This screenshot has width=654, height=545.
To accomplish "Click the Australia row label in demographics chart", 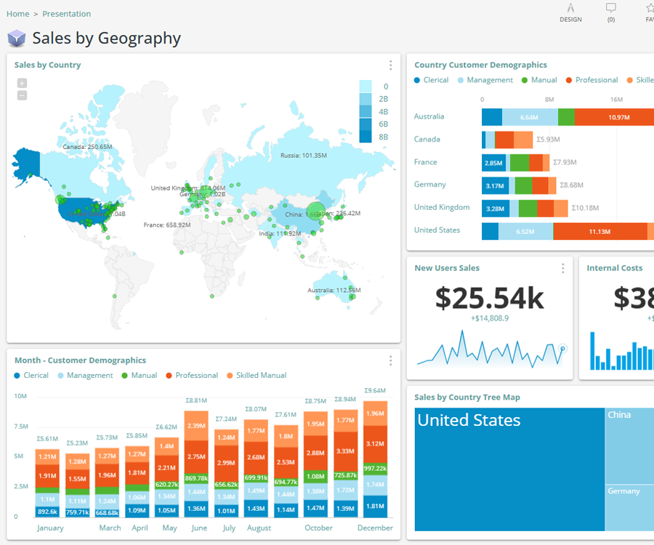I will pyautogui.click(x=429, y=116).
